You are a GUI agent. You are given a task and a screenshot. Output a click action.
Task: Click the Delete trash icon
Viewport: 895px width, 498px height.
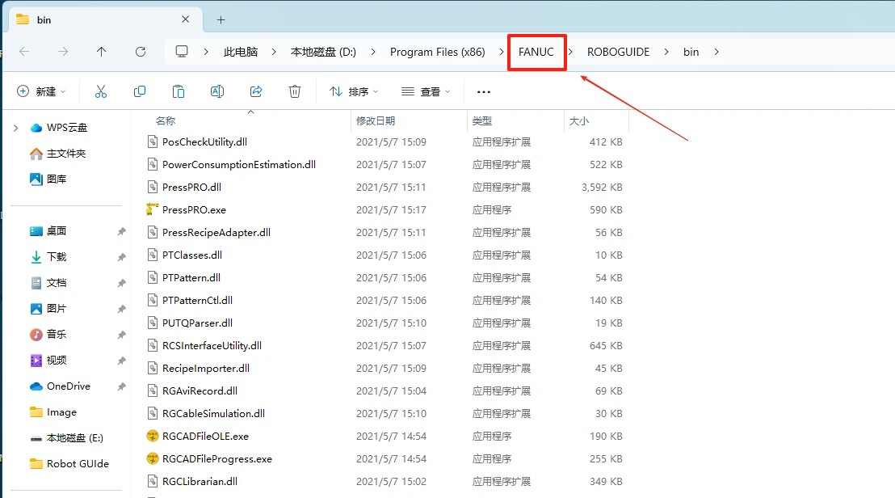(x=294, y=91)
